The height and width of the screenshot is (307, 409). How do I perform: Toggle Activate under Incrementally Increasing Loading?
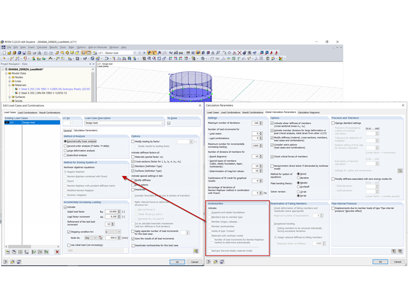pos(65,207)
